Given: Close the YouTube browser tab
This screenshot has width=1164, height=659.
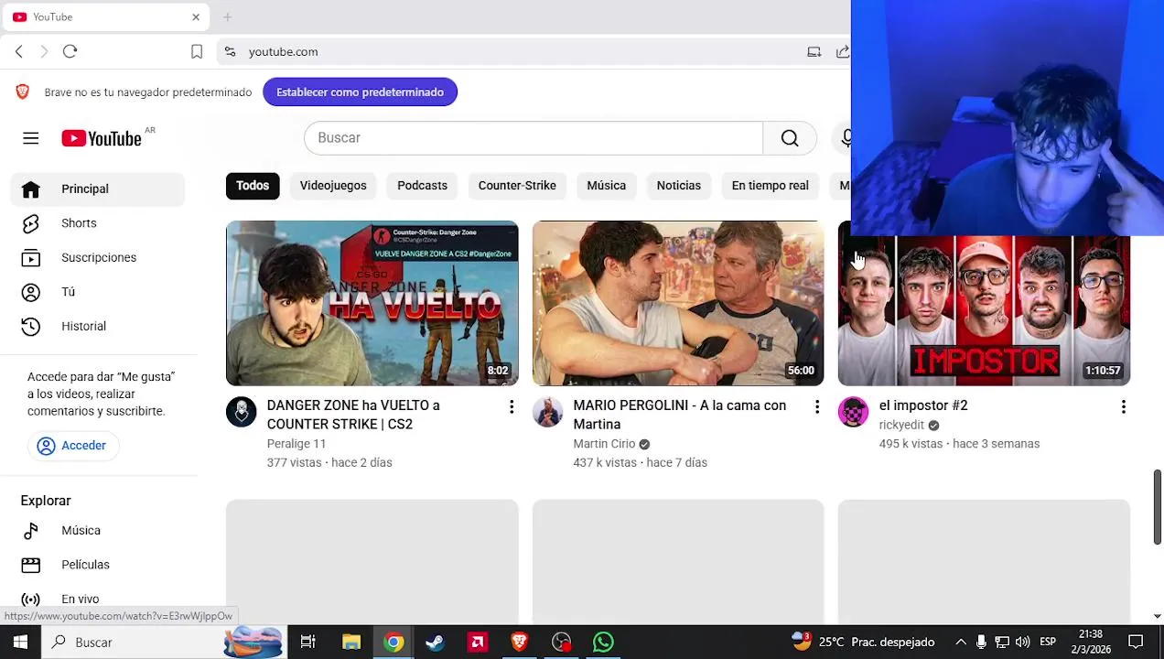Looking at the screenshot, I should (x=196, y=17).
